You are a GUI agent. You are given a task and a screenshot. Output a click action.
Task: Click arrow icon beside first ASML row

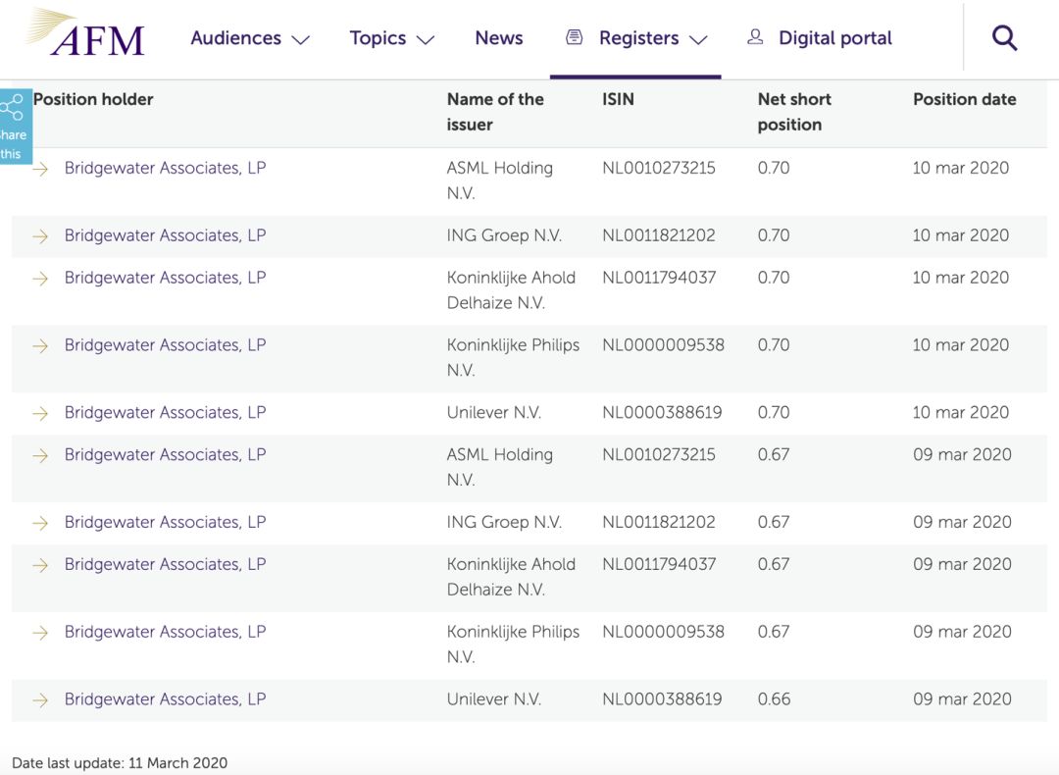[x=40, y=169]
